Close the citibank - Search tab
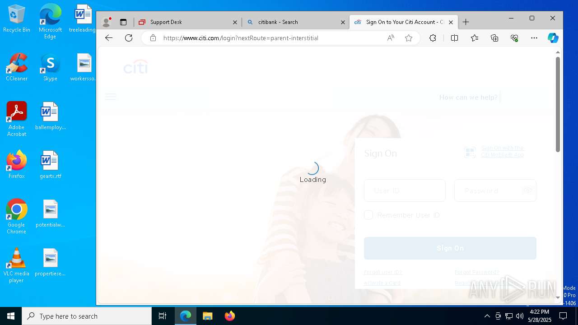The height and width of the screenshot is (325, 578). click(343, 22)
